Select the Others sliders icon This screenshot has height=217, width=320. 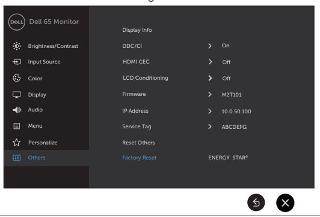click(16, 158)
